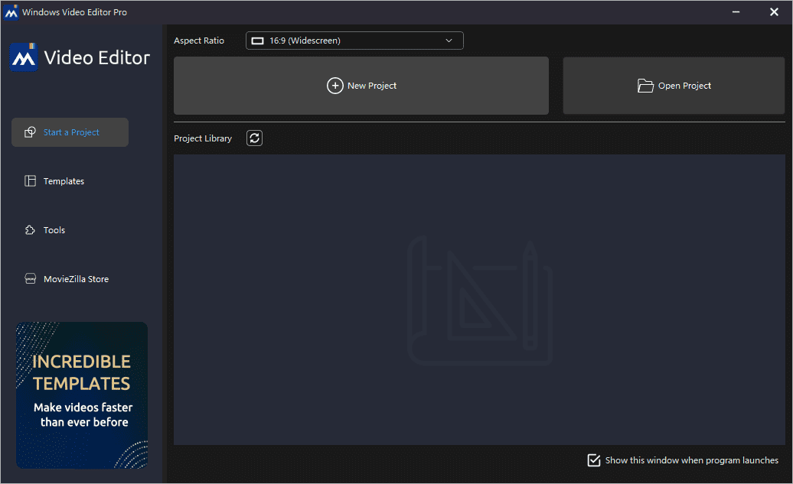The height and width of the screenshot is (484, 793).
Task: Close the Windows Video Editor Pro window
Action: click(774, 12)
